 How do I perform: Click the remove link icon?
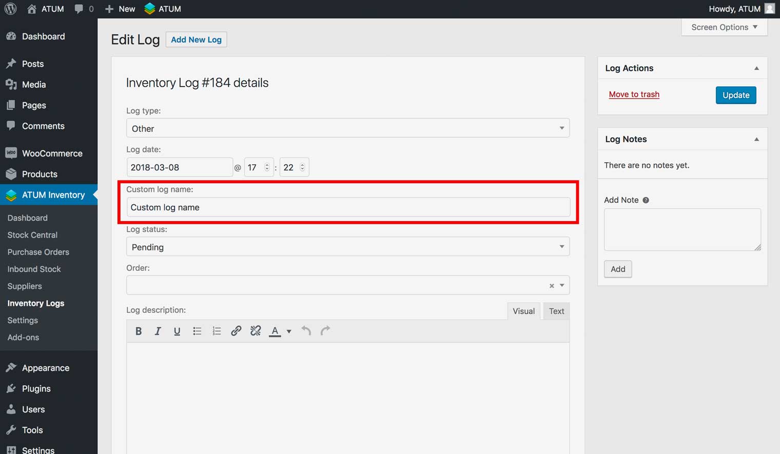(256, 331)
